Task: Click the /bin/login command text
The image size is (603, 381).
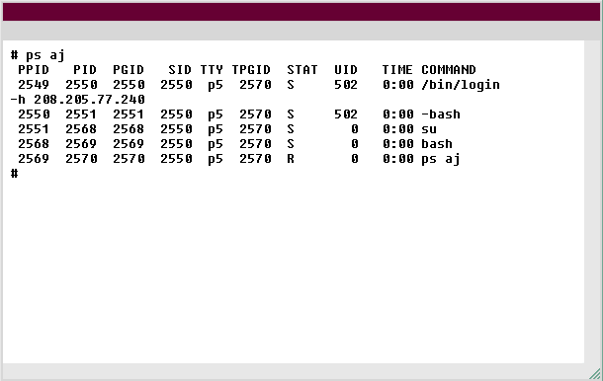Action: (461, 85)
